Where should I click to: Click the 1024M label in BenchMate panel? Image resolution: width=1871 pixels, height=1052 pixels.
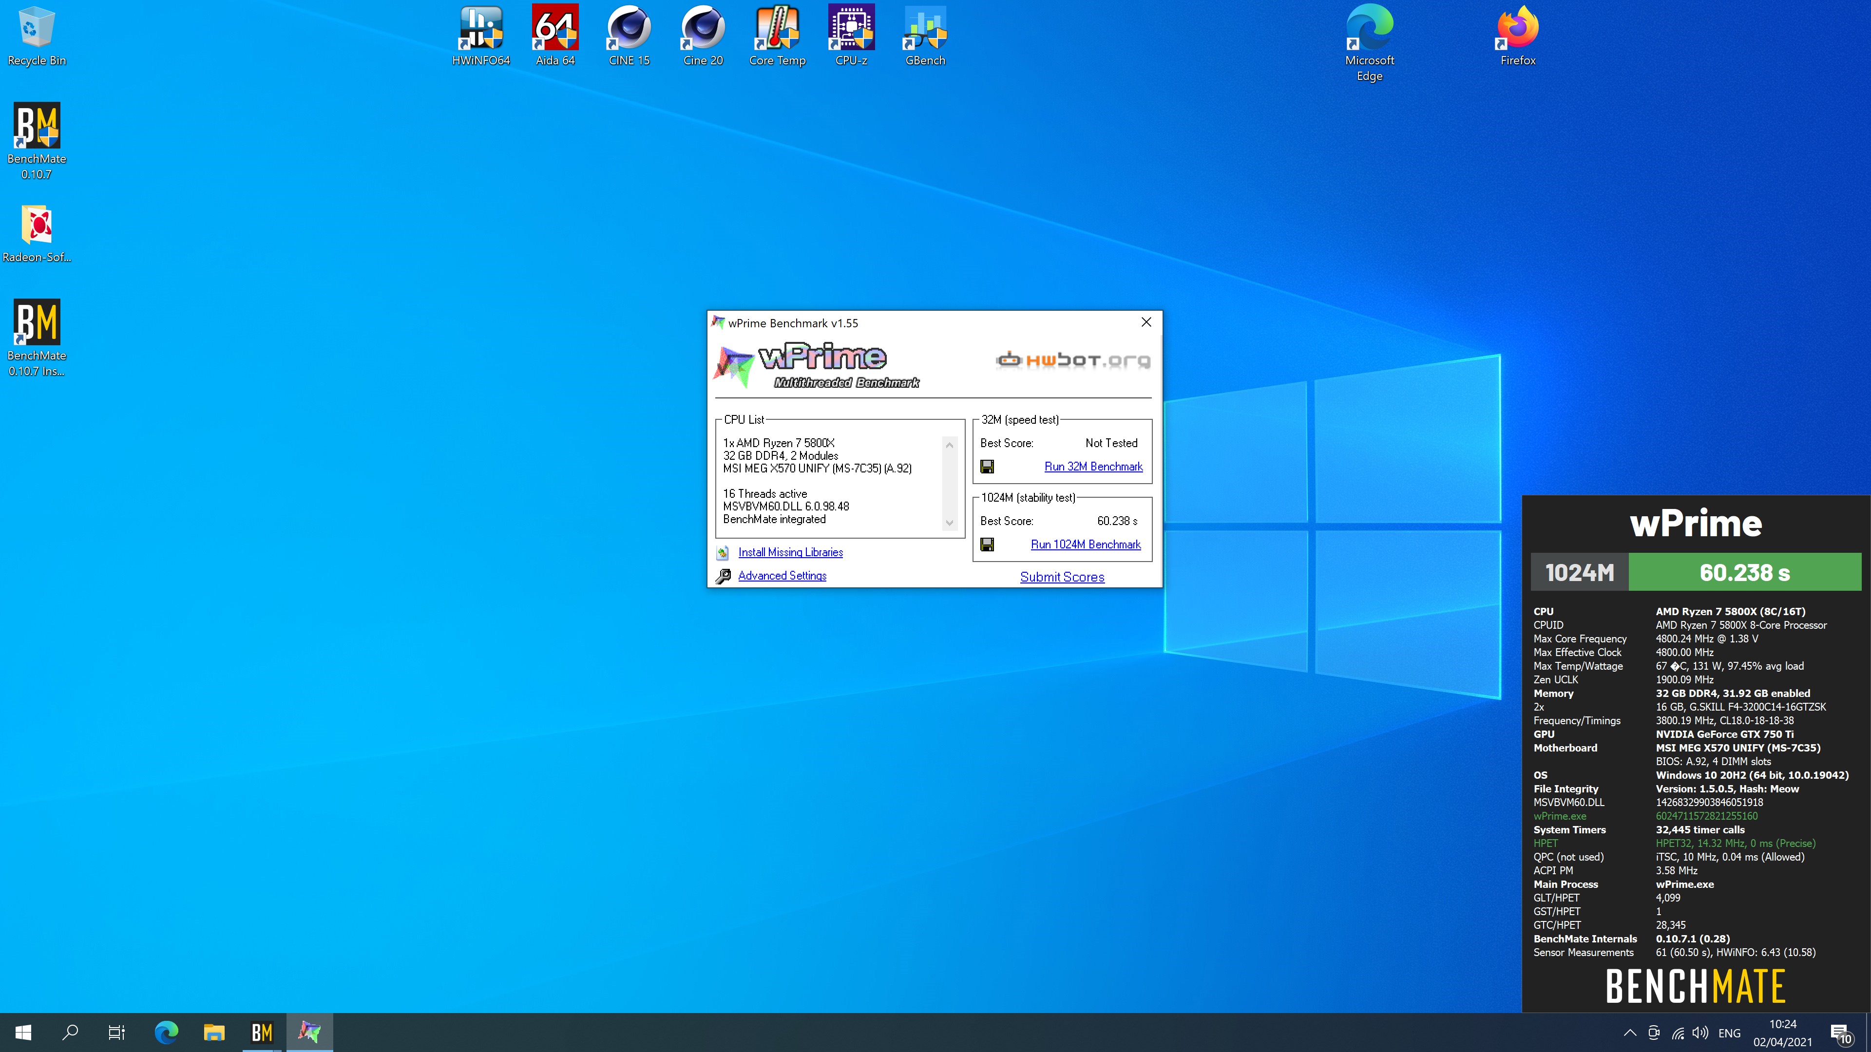[1580, 572]
